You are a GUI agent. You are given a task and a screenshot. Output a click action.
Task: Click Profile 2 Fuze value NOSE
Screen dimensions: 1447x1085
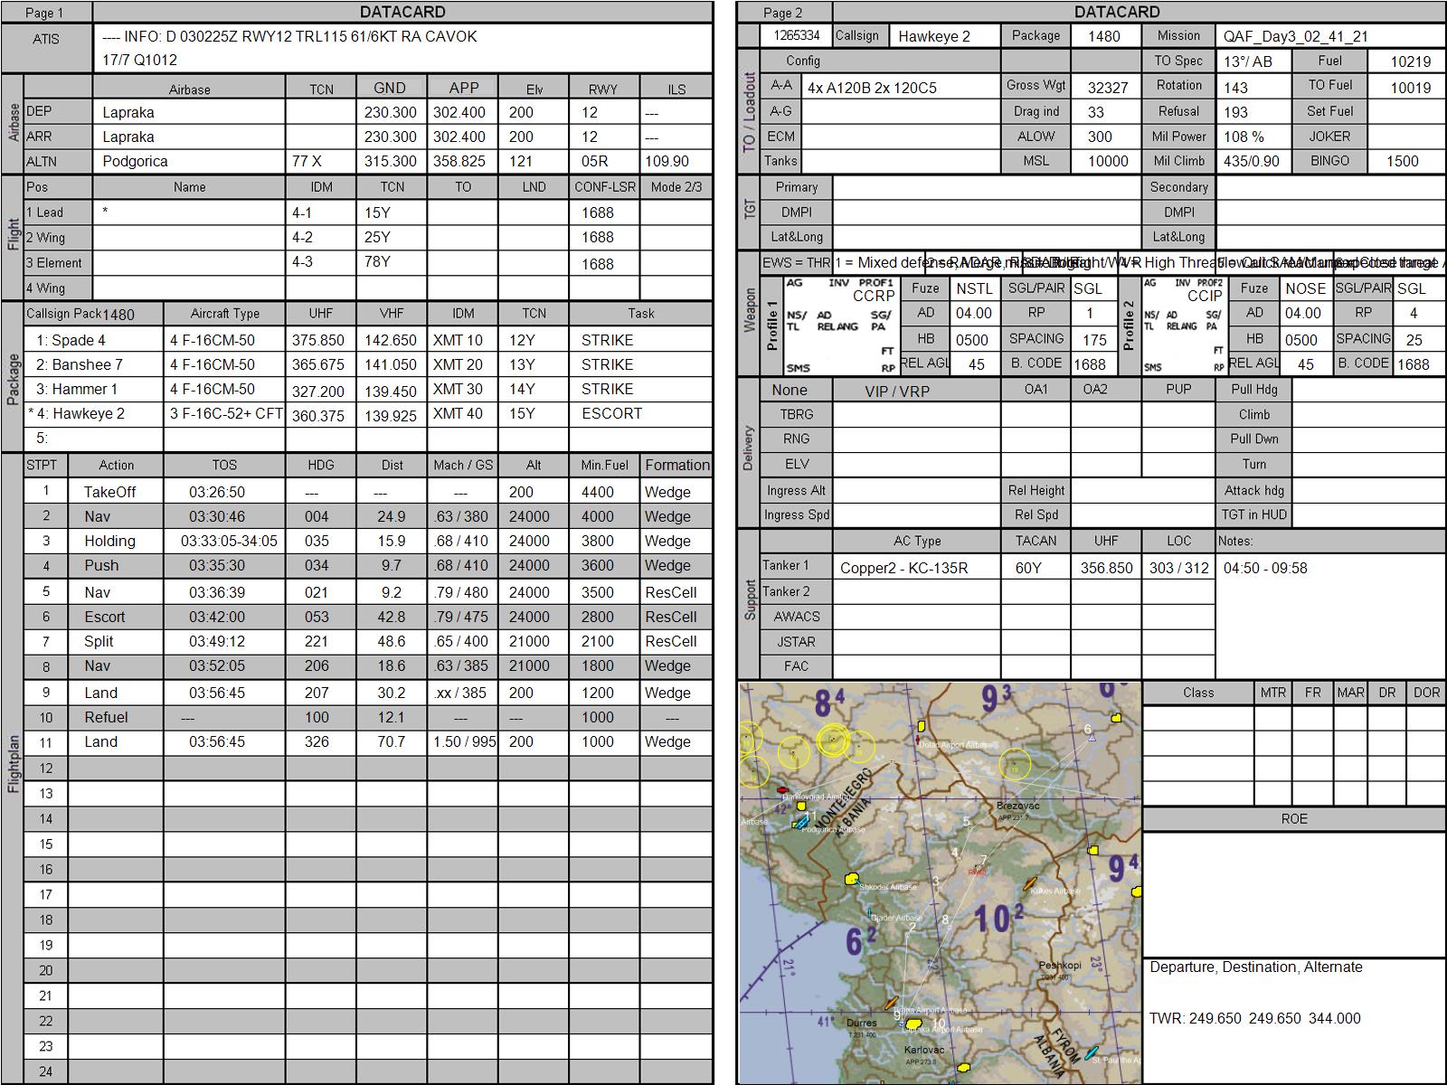(x=1305, y=288)
